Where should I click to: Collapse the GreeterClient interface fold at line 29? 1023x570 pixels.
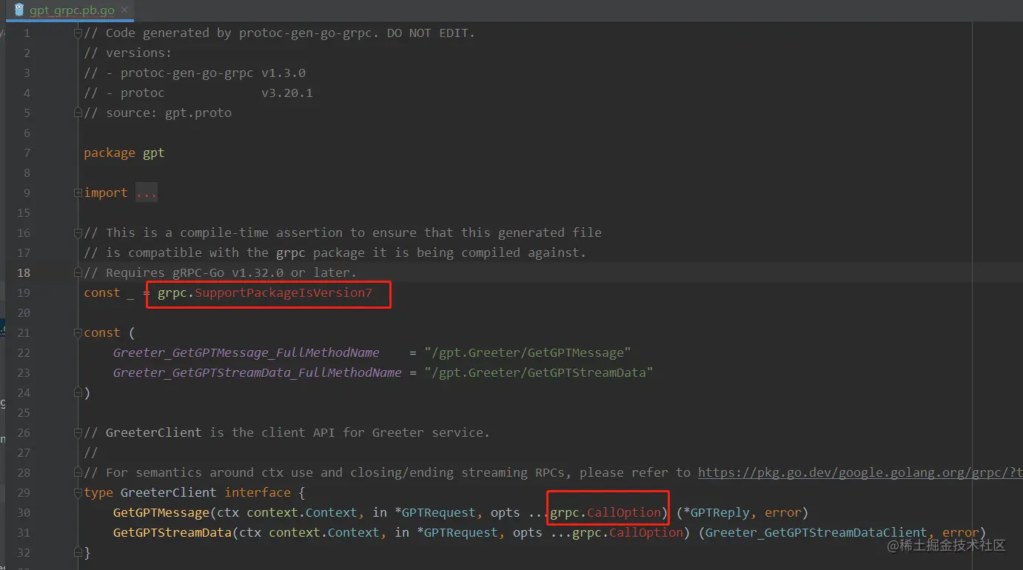pyautogui.click(x=78, y=492)
